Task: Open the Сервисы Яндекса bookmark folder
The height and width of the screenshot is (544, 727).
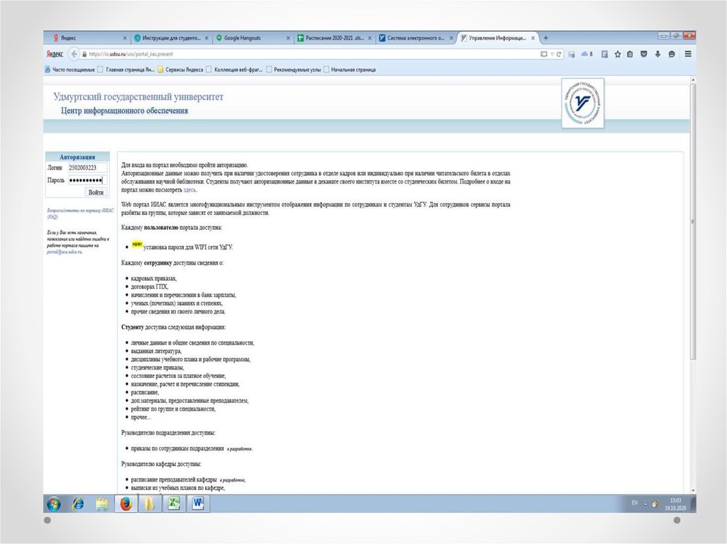Action: (180, 70)
